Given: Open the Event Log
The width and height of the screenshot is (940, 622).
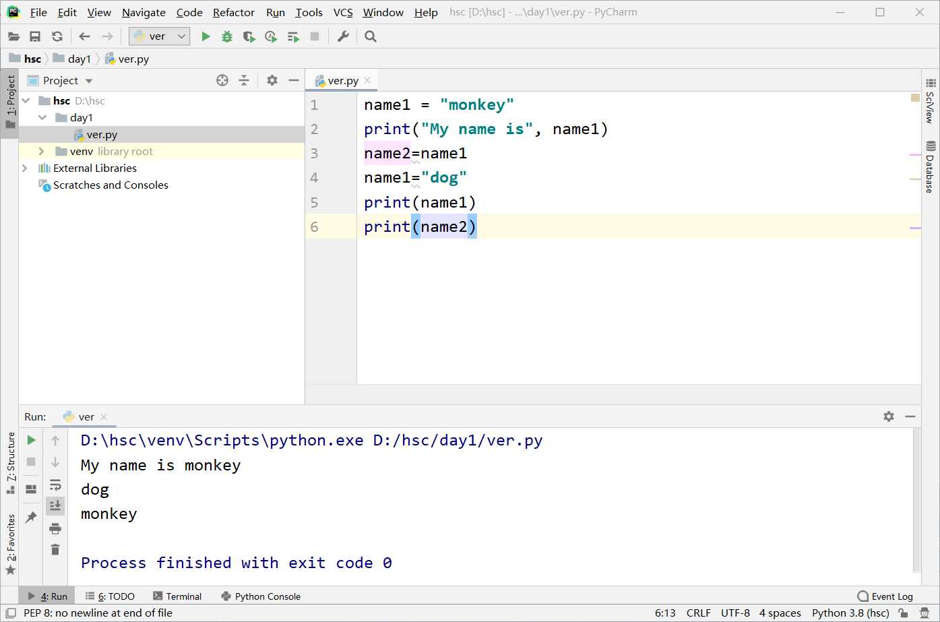Looking at the screenshot, I should click(885, 596).
